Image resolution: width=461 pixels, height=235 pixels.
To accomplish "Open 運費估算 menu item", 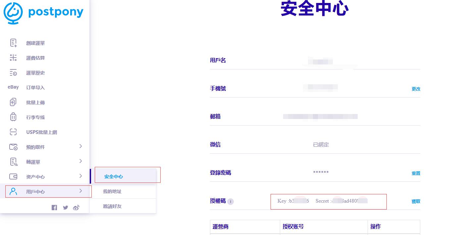I will click(x=35, y=58).
